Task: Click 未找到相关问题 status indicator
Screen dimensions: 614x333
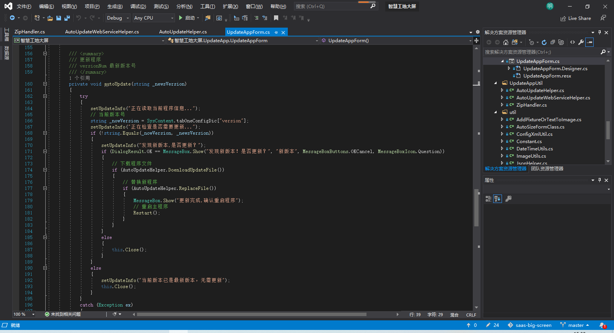Action: 63,314
